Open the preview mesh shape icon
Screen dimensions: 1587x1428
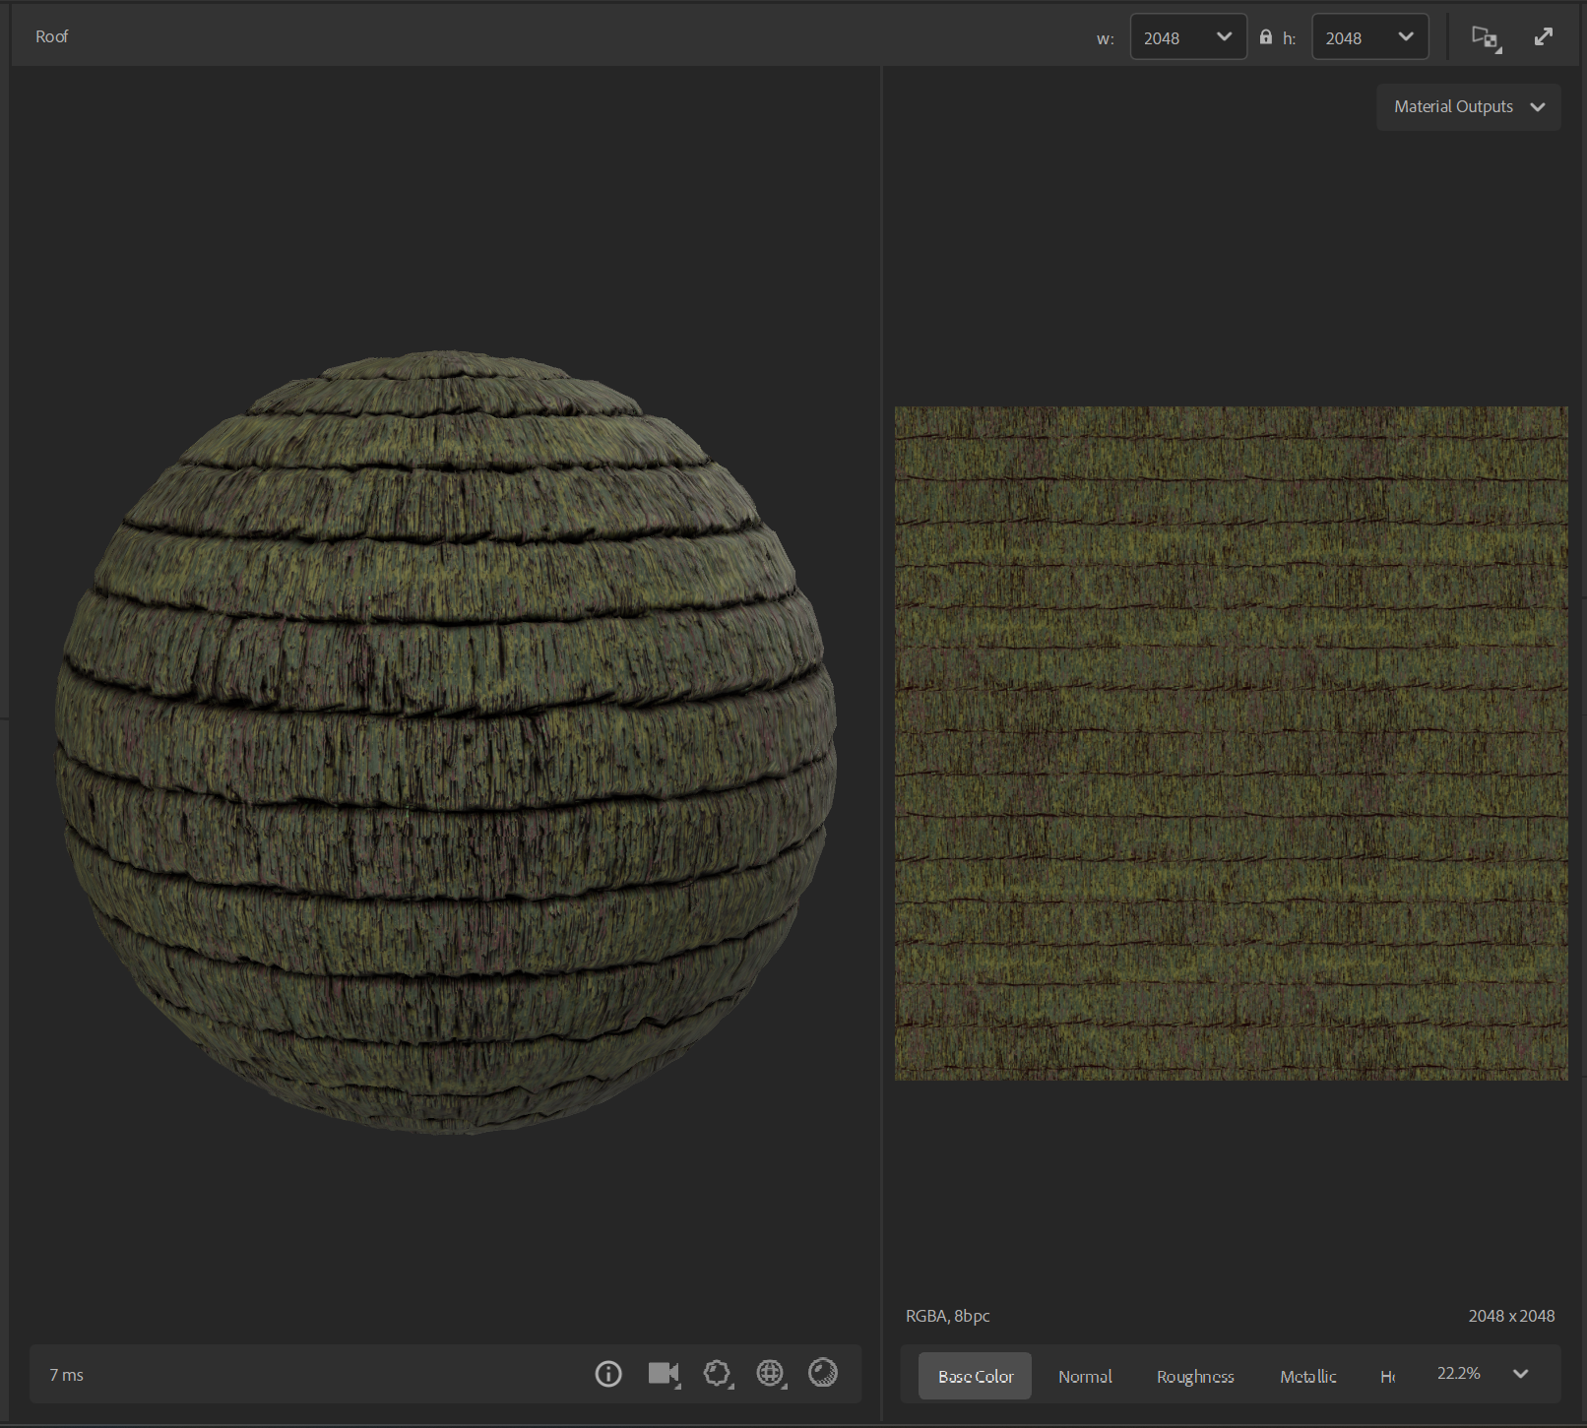[x=717, y=1374]
